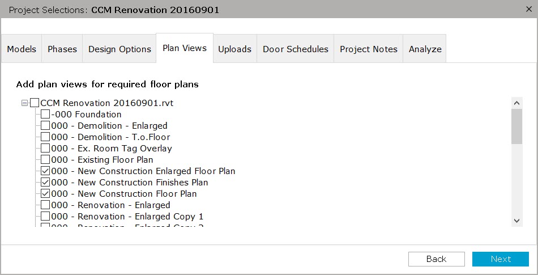Open the Door Schedules tab
This screenshot has width=538, height=275.
click(x=296, y=49)
